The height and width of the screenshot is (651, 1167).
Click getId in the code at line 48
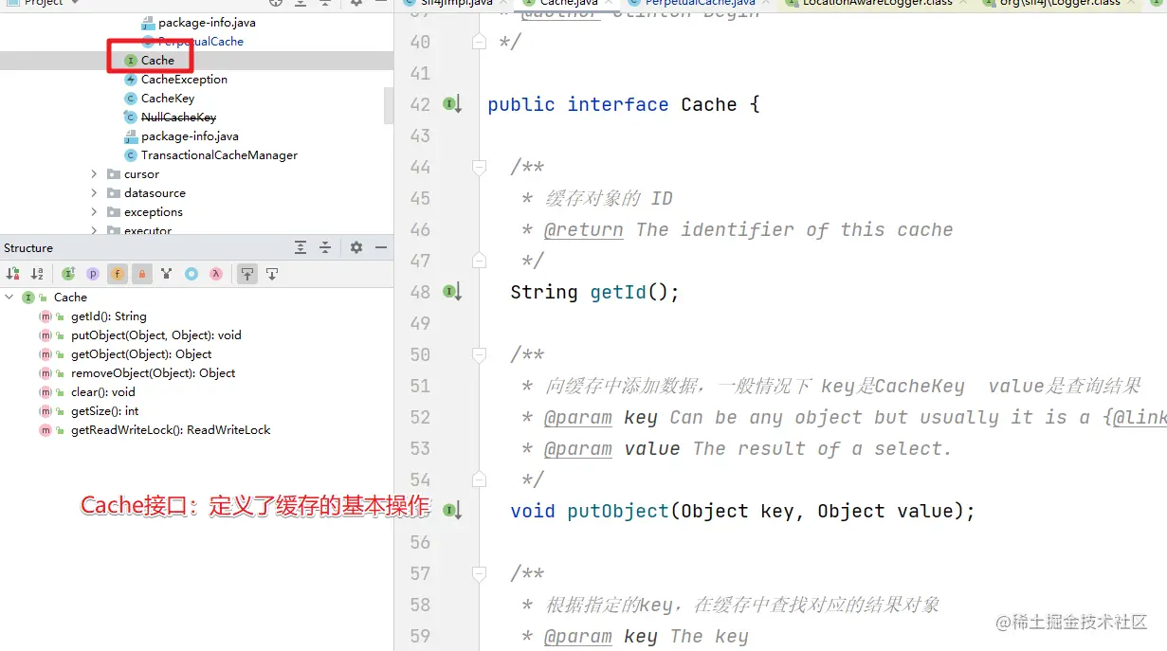point(618,292)
